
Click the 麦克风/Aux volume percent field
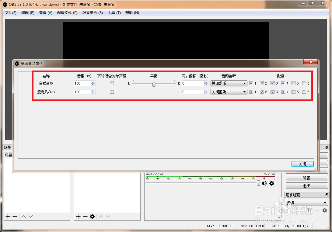pyautogui.click(x=82, y=92)
